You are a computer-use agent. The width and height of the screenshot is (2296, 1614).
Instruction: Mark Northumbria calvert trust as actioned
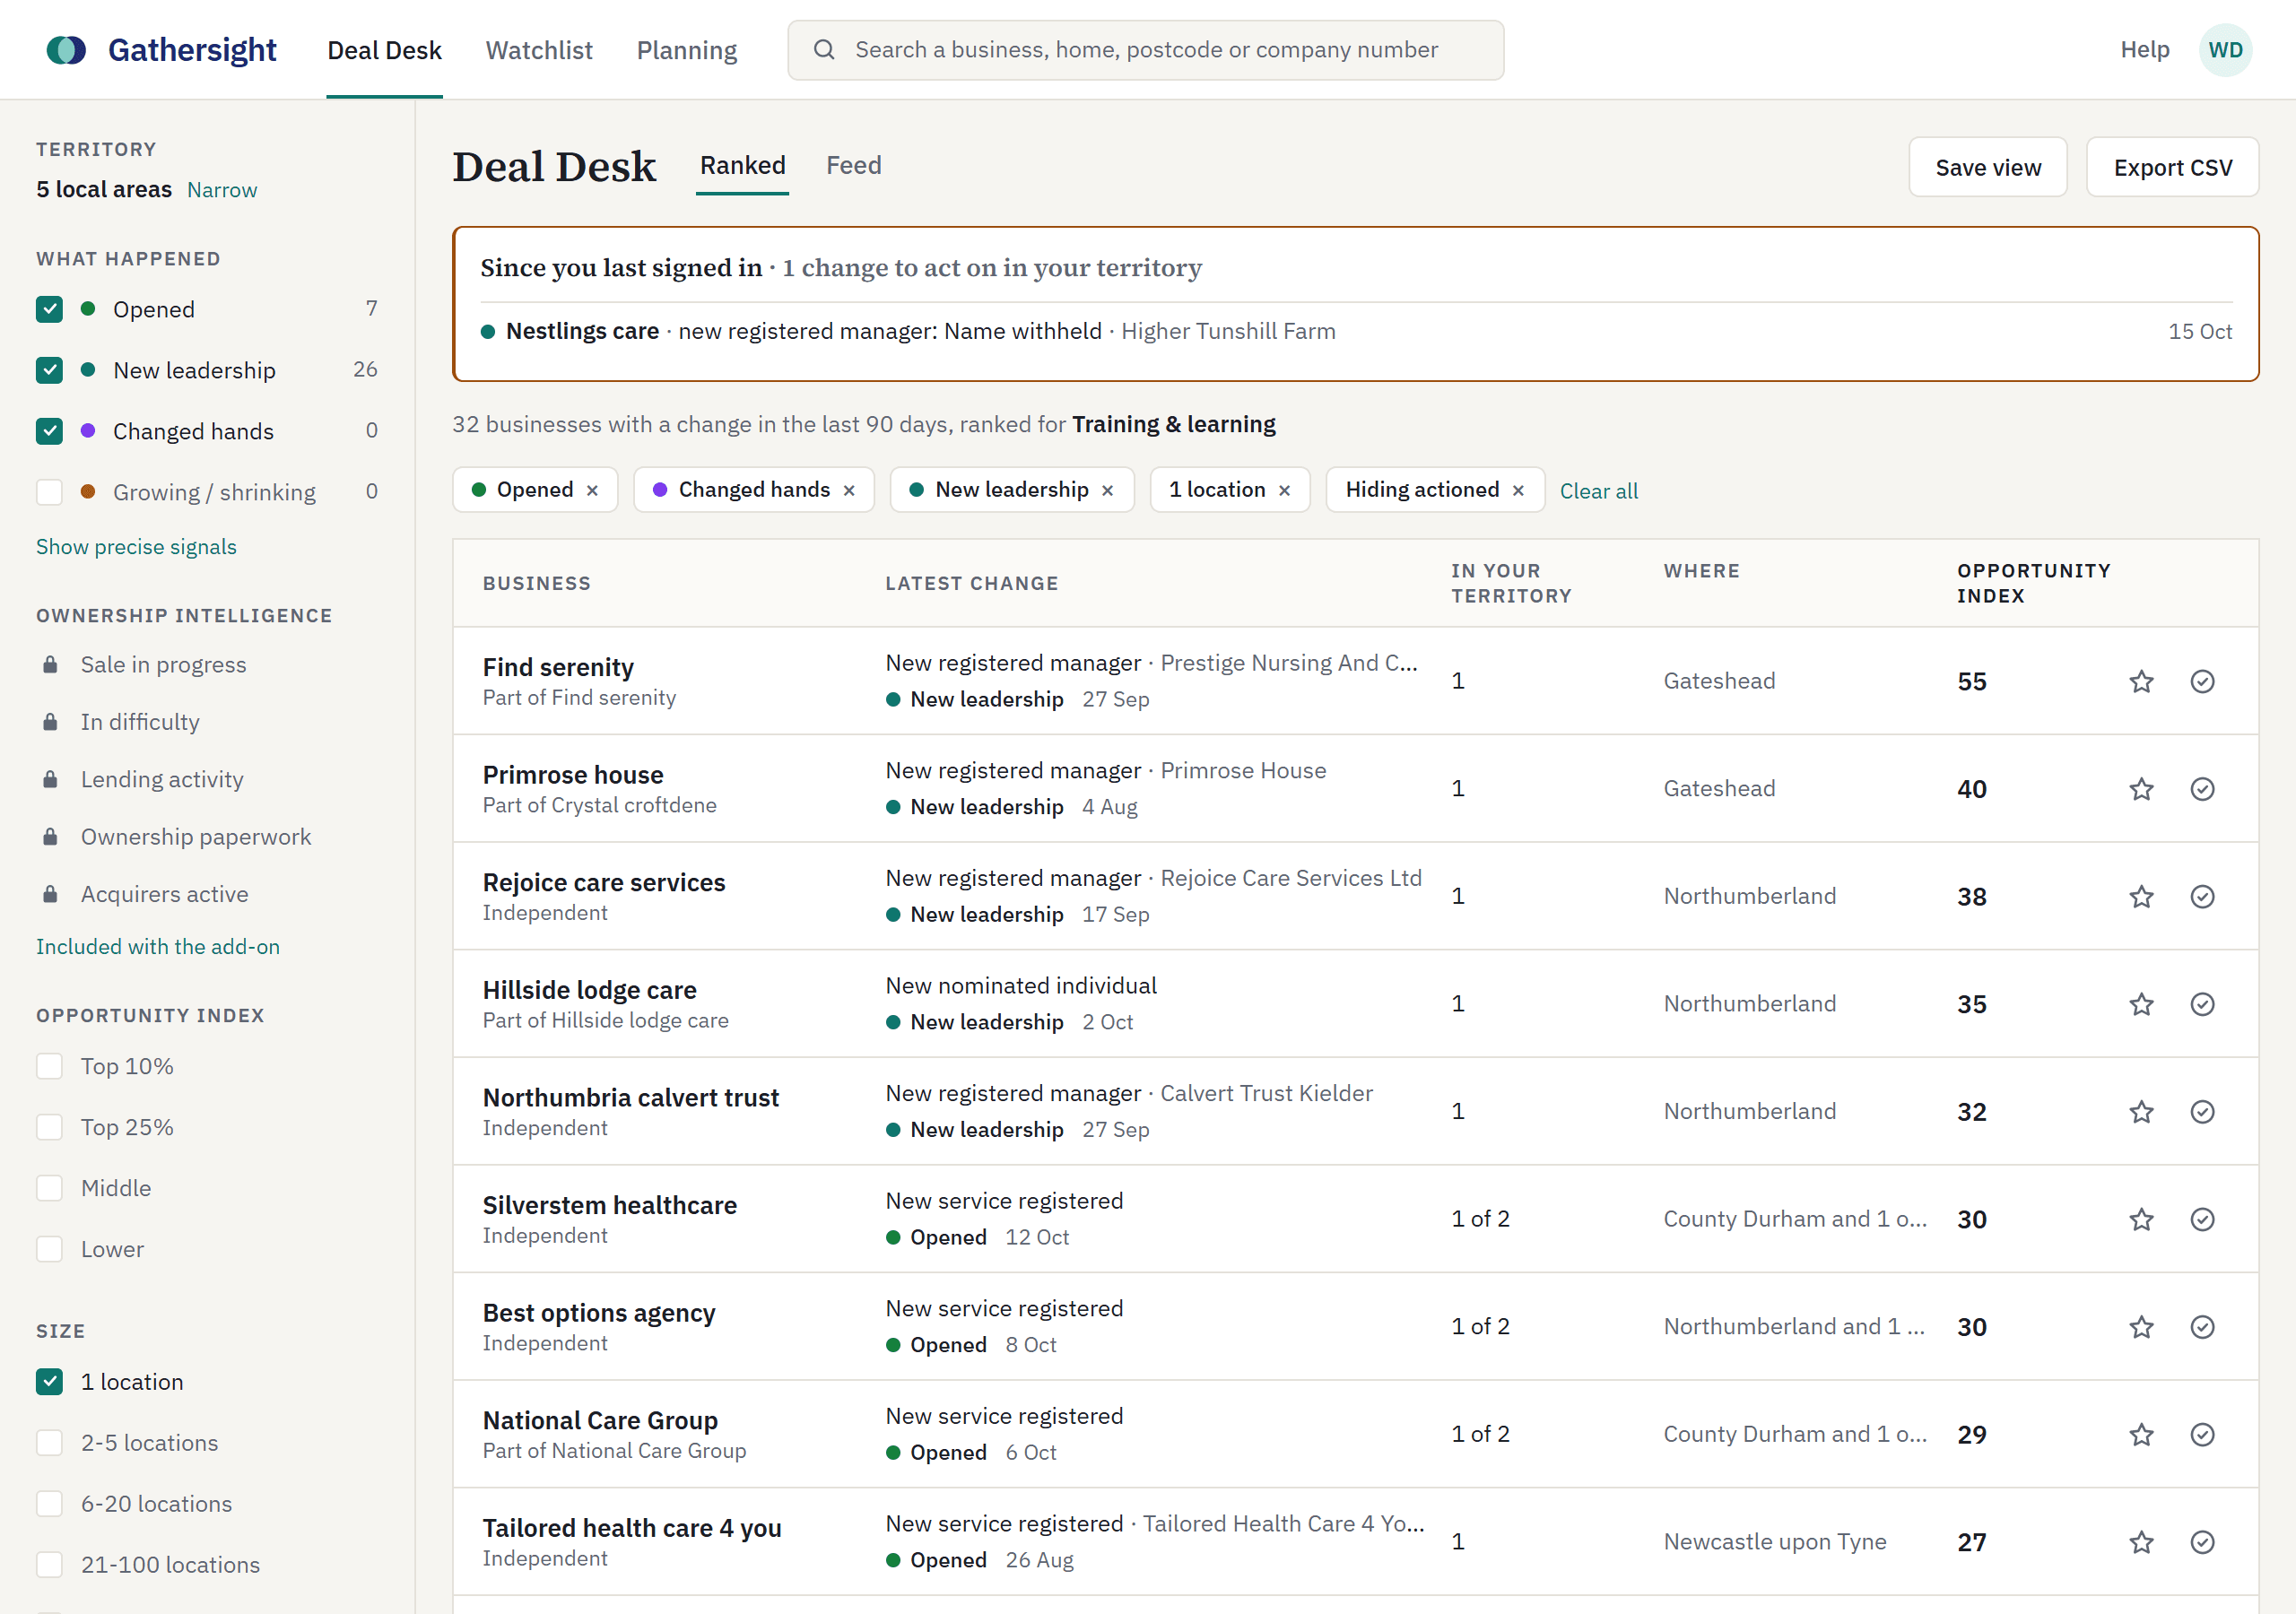(2202, 1111)
